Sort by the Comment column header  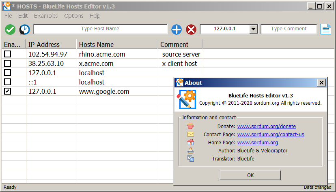click(x=180, y=44)
